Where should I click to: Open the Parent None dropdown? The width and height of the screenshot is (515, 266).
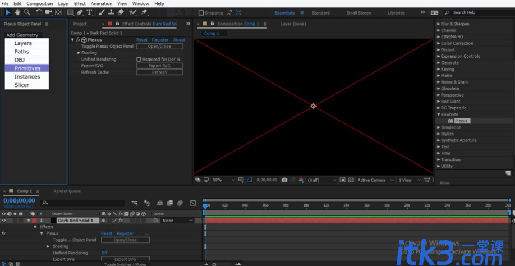tap(177, 221)
